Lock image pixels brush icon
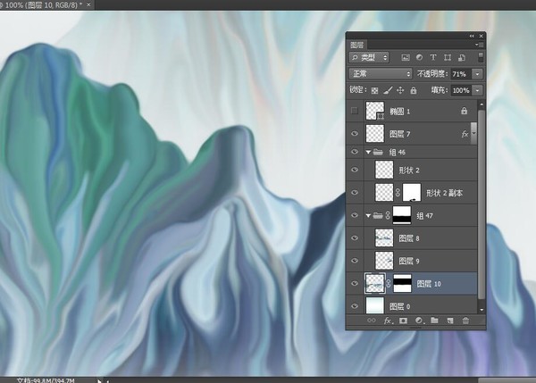Image resolution: width=536 pixels, height=383 pixels. coord(388,90)
